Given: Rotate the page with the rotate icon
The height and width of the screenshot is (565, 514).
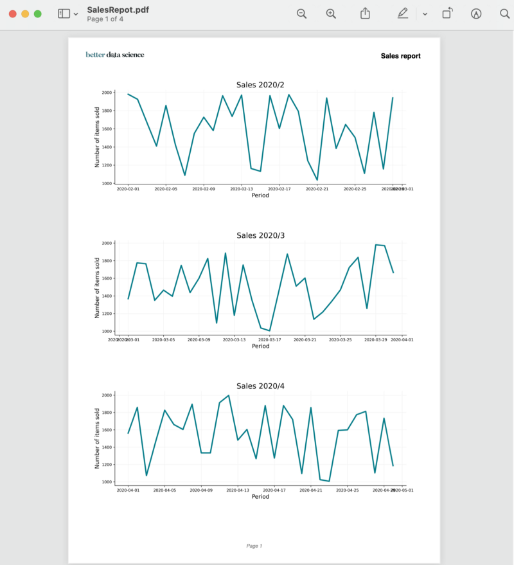Looking at the screenshot, I should click(x=448, y=13).
